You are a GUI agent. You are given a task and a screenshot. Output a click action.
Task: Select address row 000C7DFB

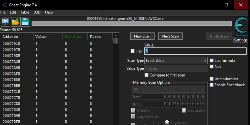click(57, 122)
